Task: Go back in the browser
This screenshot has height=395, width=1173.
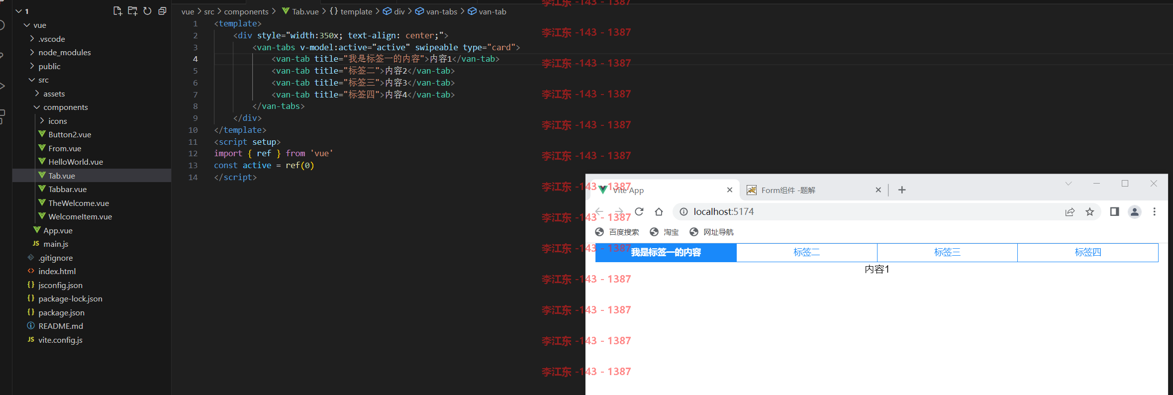Action: coord(599,211)
